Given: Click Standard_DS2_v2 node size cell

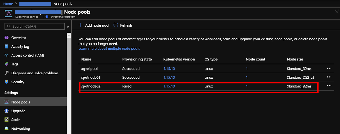Looking at the screenshot, I should (300, 77).
